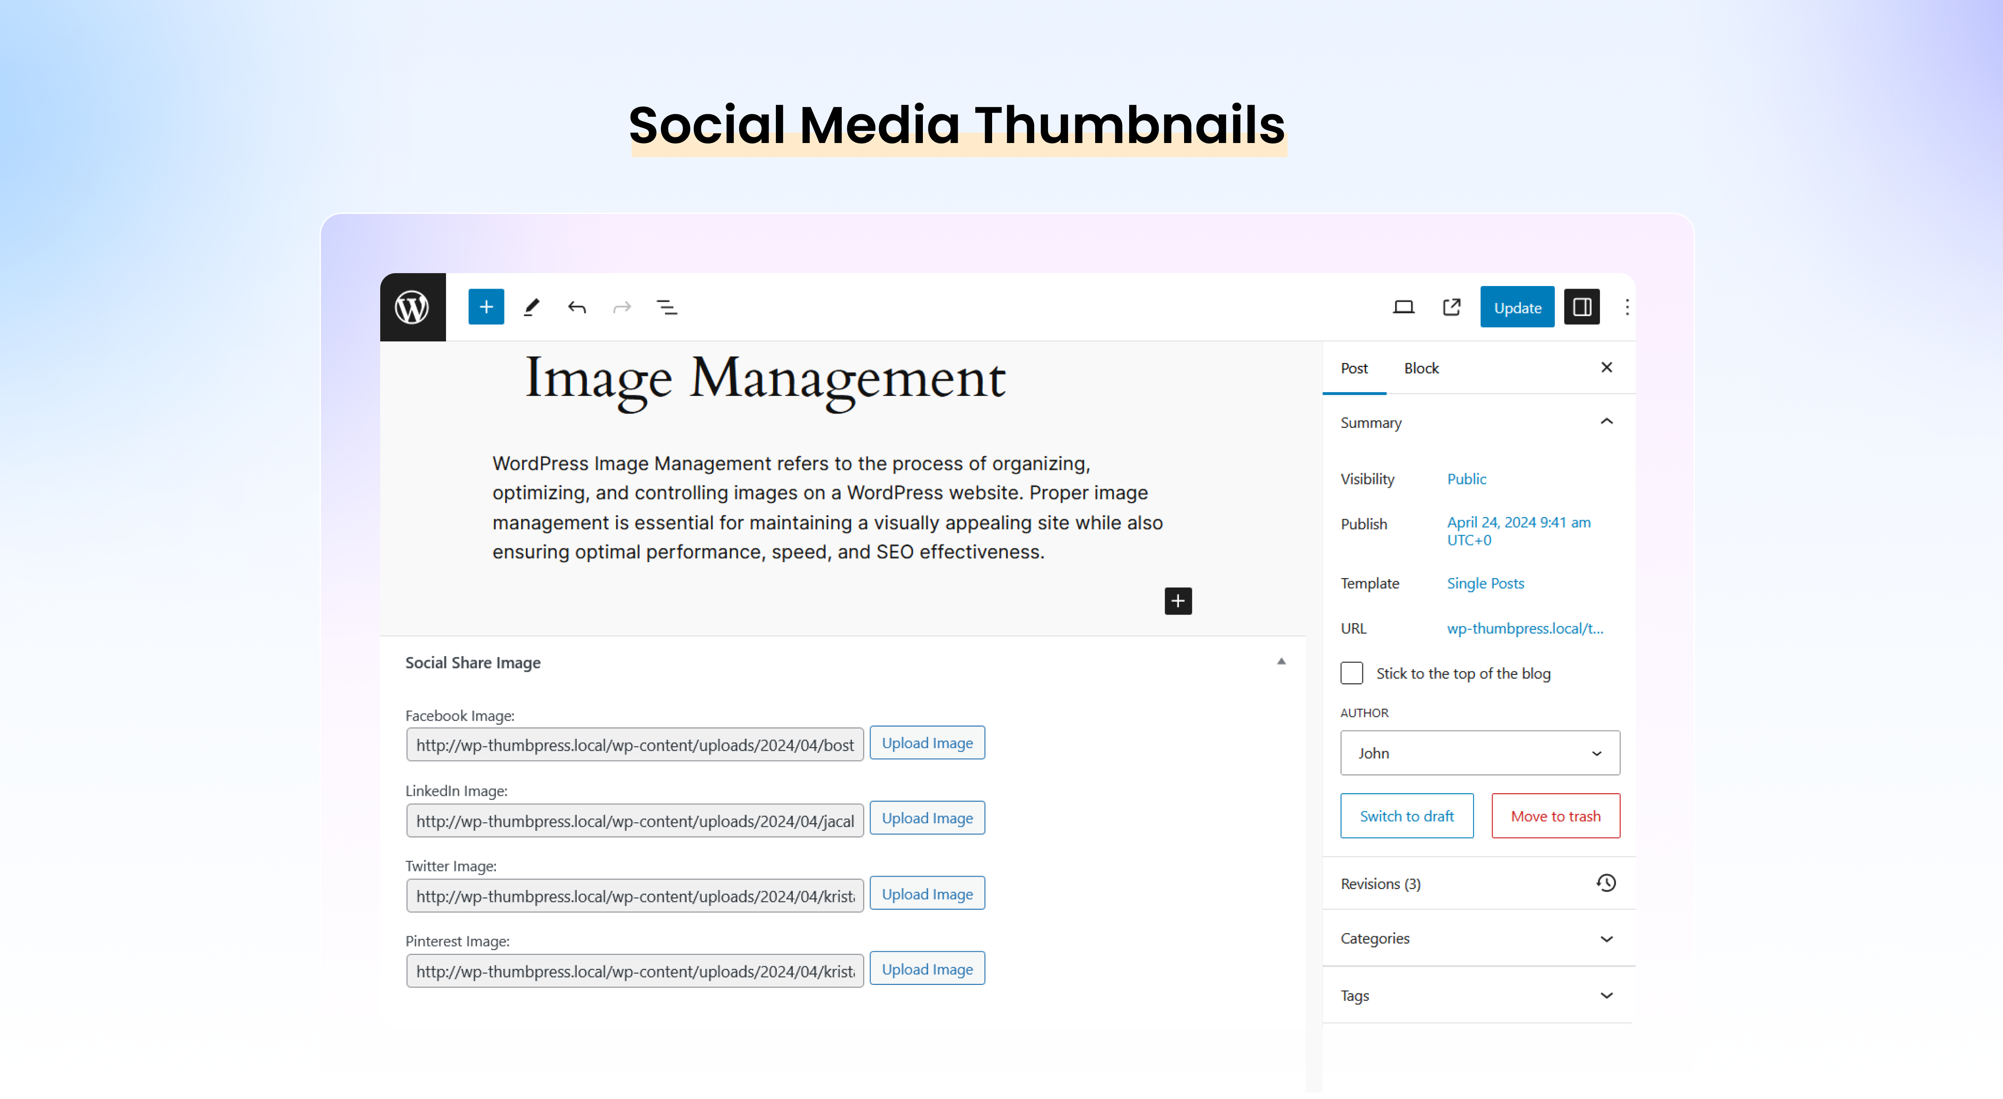Click Switch to draft button

click(1407, 816)
